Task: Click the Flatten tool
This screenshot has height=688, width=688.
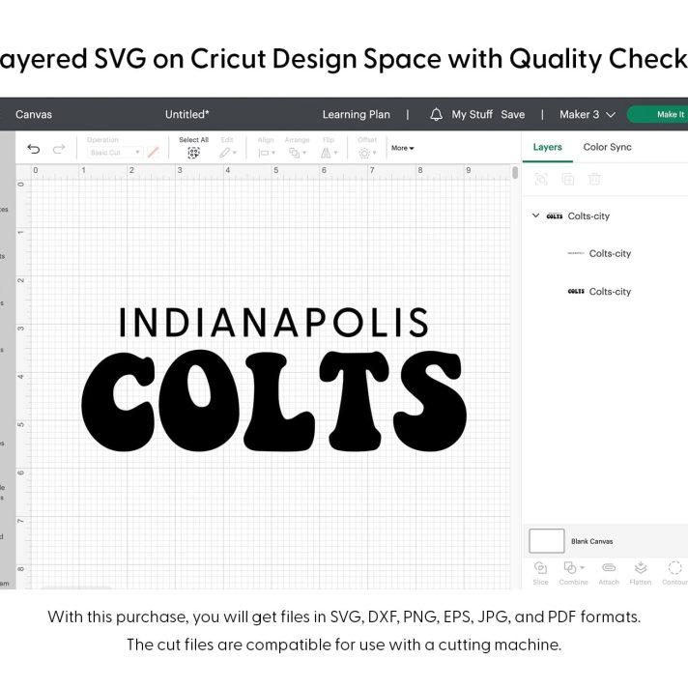Action: (x=641, y=573)
